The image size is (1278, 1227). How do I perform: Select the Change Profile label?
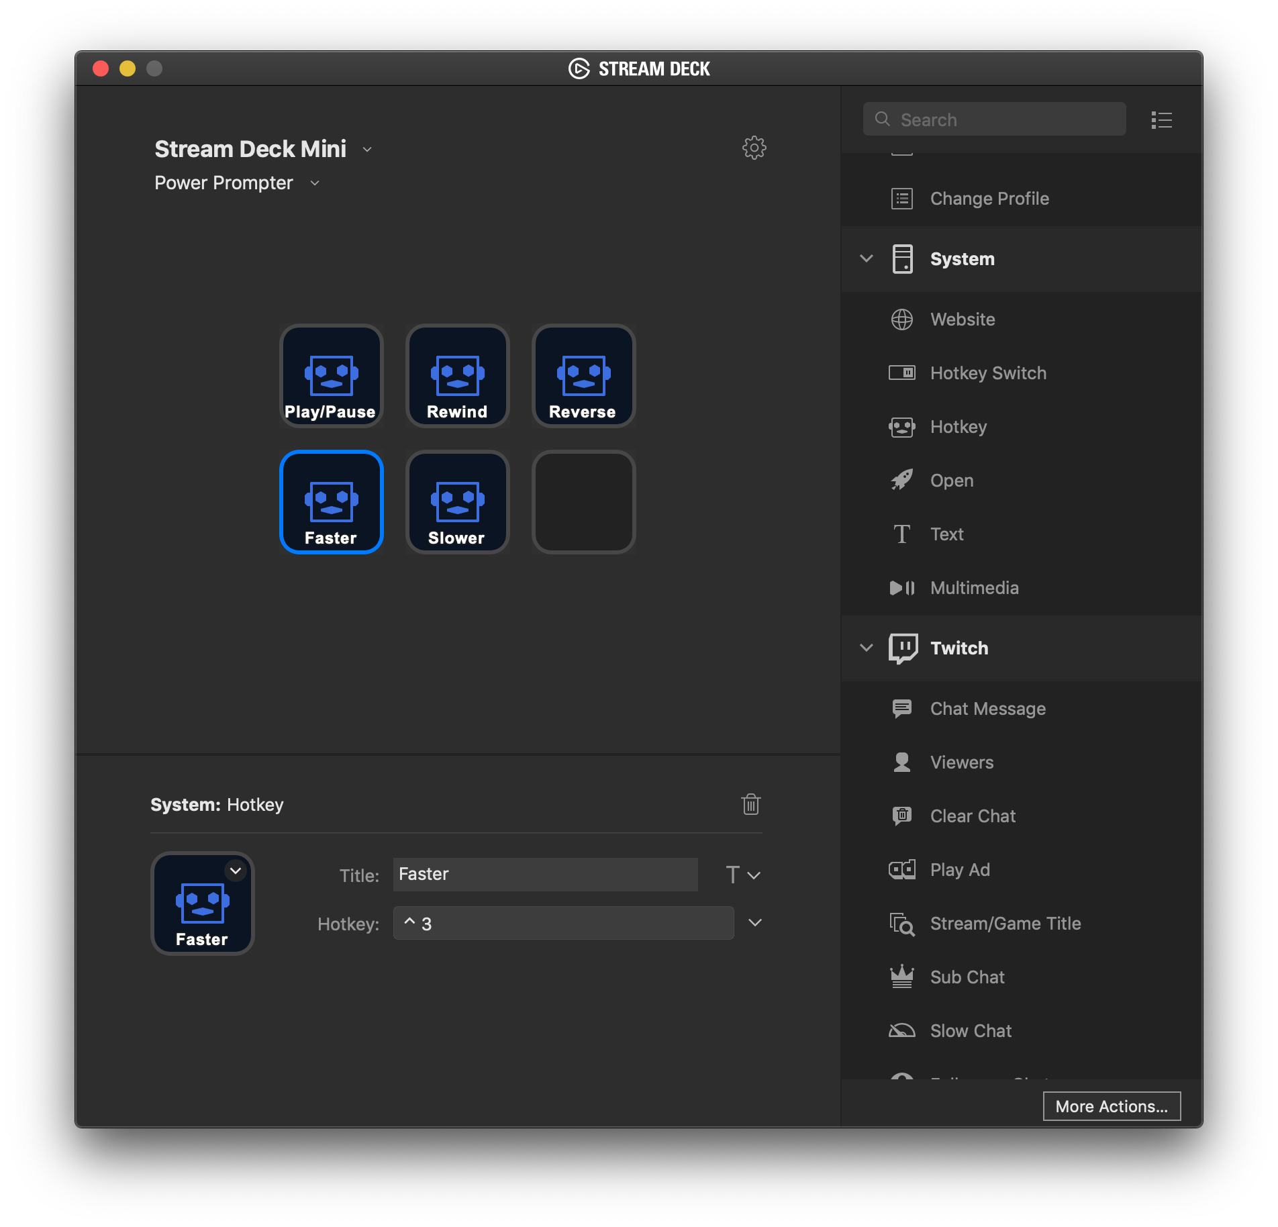pyautogui.click(x=989, y=199)
